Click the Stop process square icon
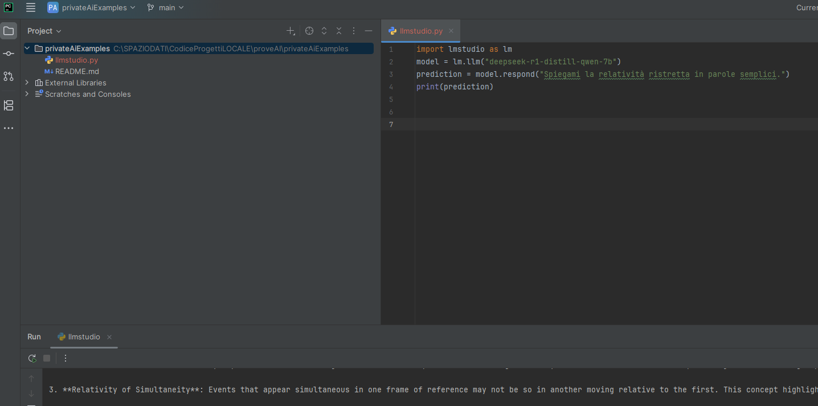Image resolution: width=818 pixels, height=406 pixels. 47,358
